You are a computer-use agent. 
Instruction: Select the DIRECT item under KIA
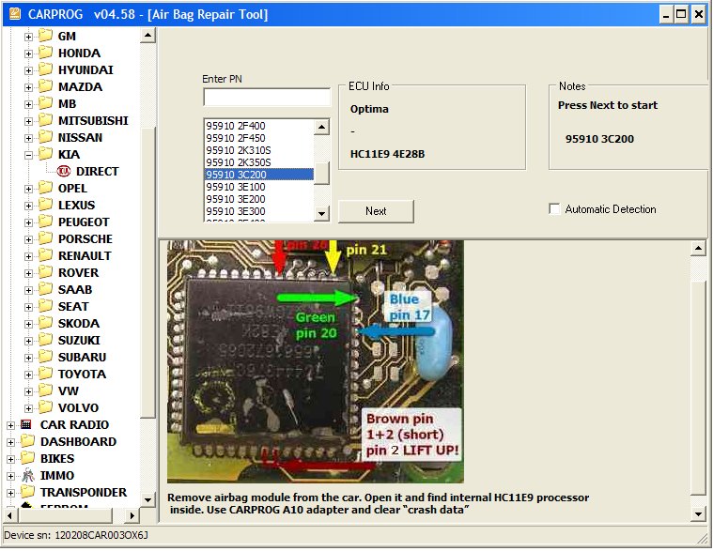[x=98, y=171]
